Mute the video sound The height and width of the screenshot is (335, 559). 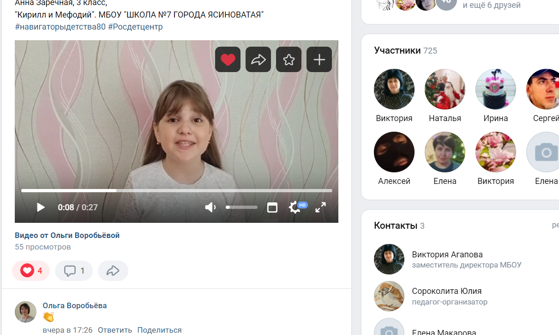(210, 207)
